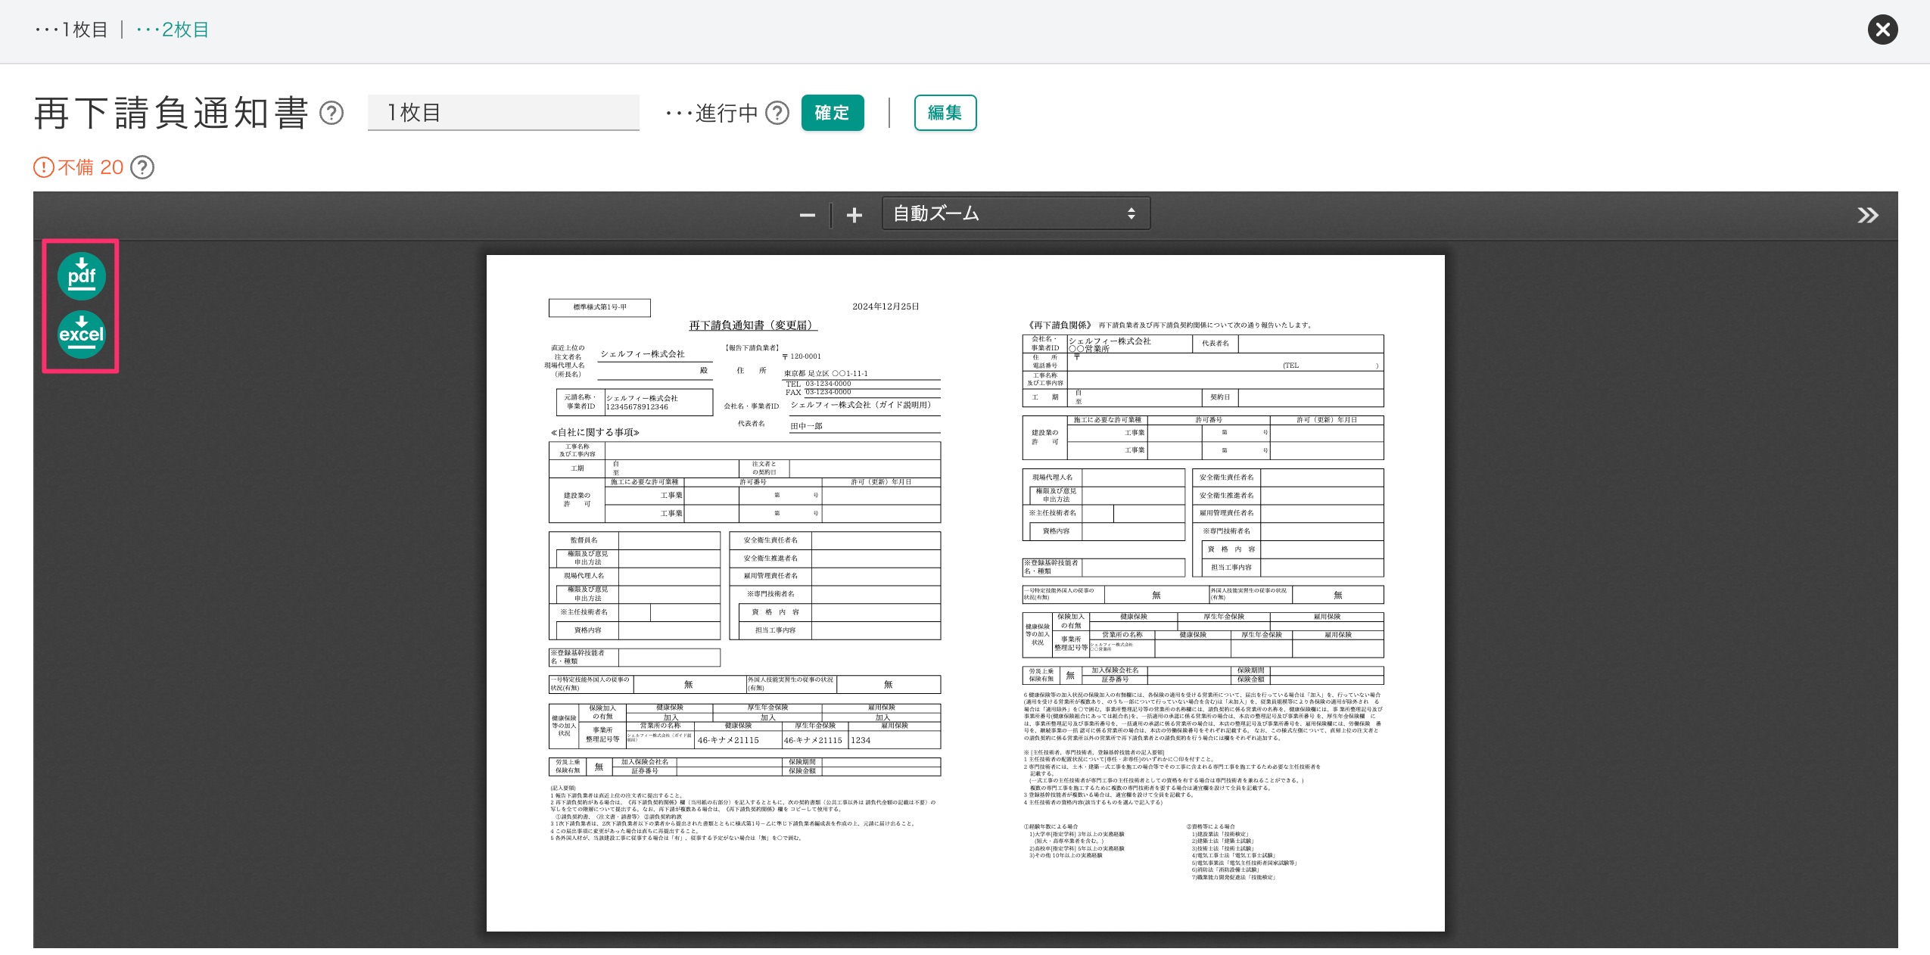Expand the side panel with double chevron
The image size is (1930, 955).
pos(1867,216)
